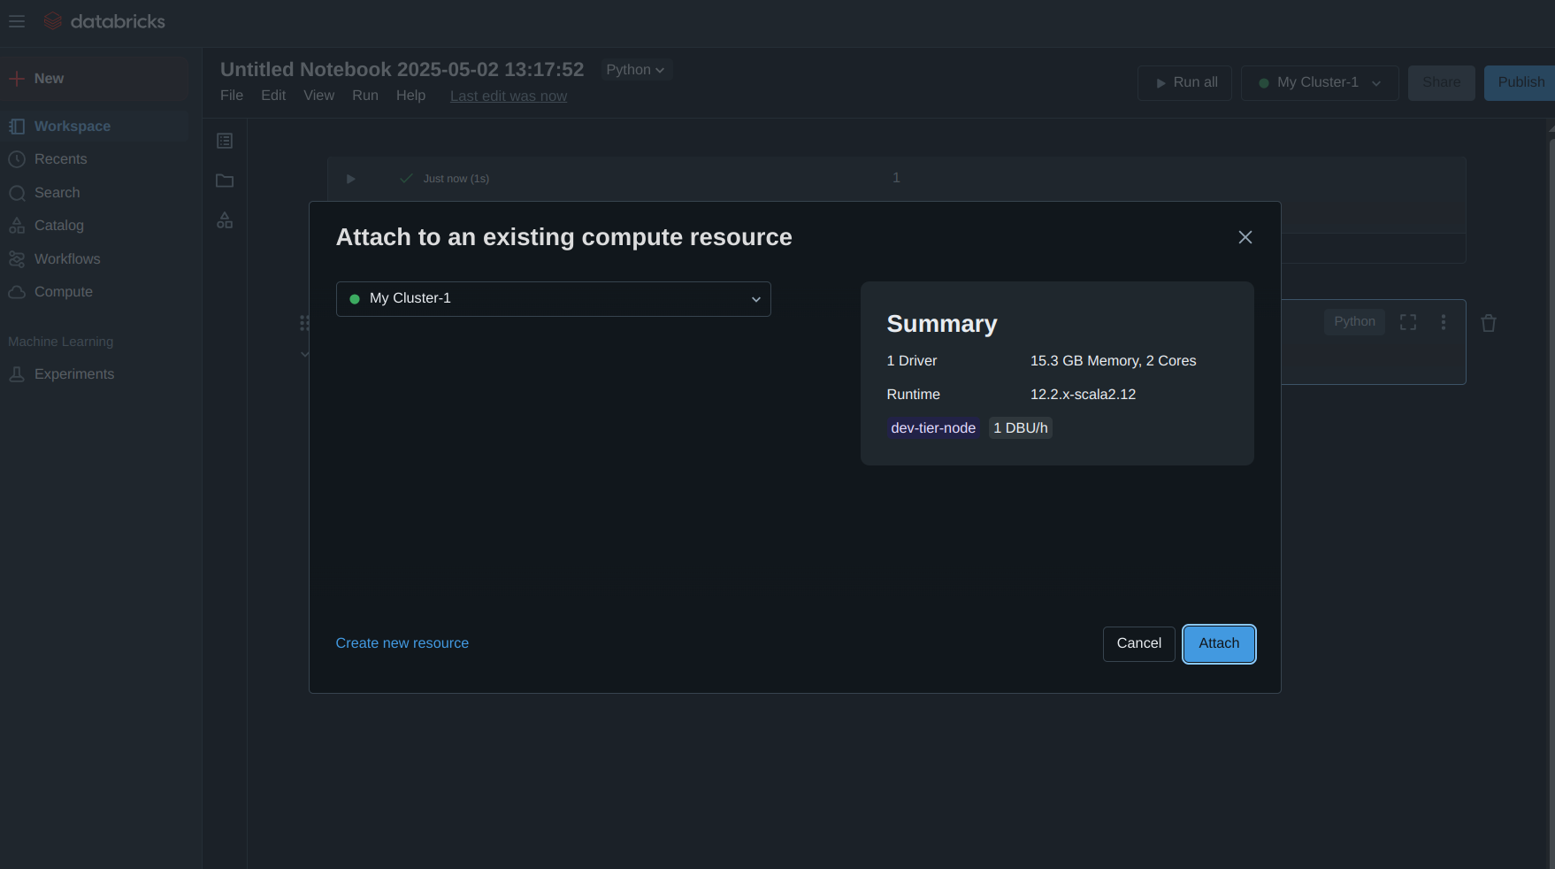The height and width of the screenshot is (869, 1555).
Task: Click the '15.3 GB Memory, 2 Cores' value
Action: pos(1113,361)
